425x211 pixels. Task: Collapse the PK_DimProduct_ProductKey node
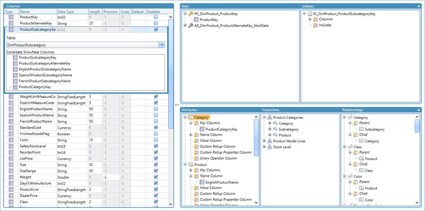click(x=185, y=13)
